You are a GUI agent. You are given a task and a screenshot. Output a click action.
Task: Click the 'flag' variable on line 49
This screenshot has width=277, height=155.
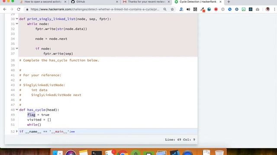pos(31,115)
